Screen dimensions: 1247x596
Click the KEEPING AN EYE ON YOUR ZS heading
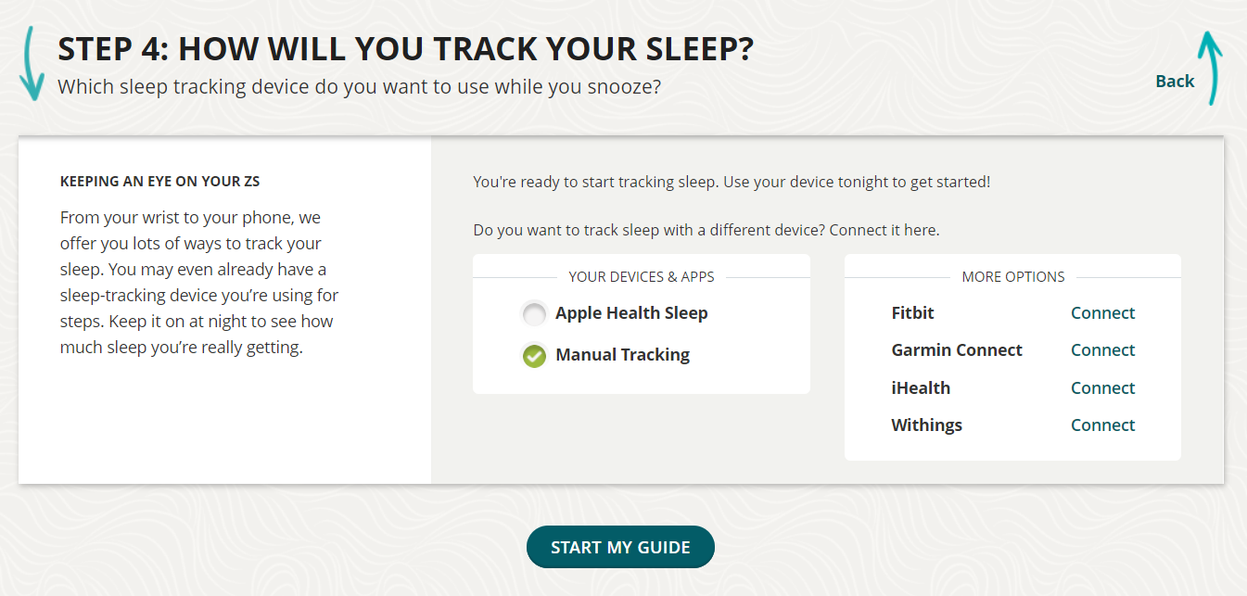coord(159,181)
